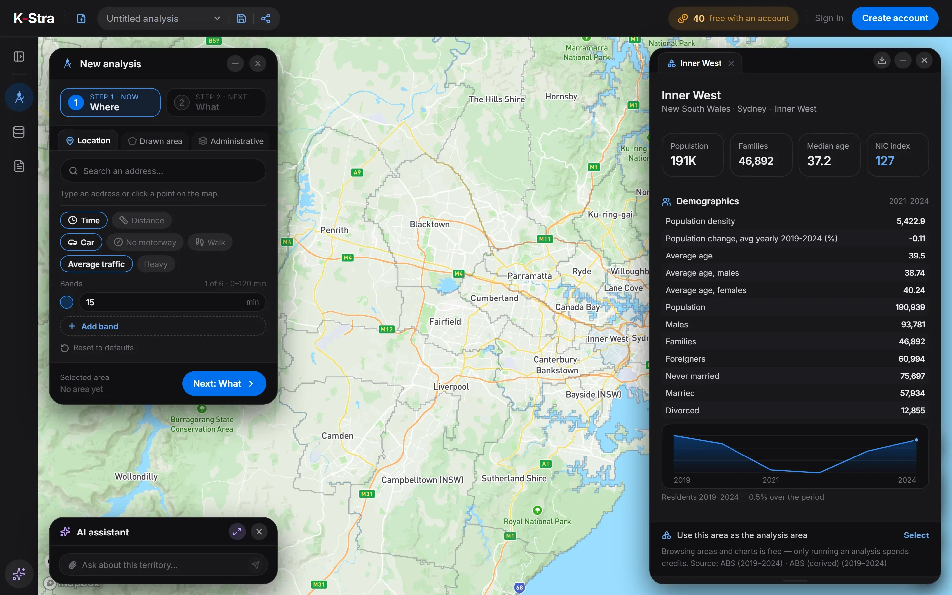Screen dimensions: 952x595
Task: Click Next: What button
Action: point(224,384)
